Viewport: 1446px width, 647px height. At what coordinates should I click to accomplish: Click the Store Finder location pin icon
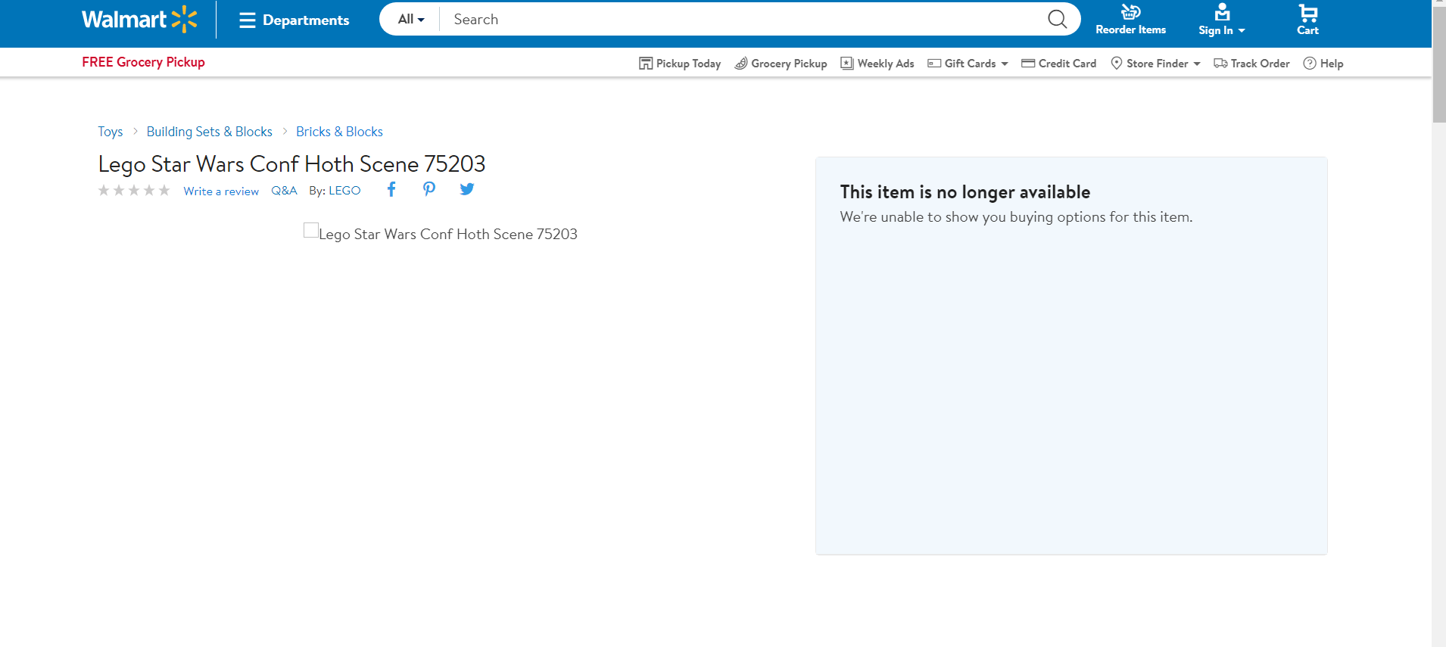click(x=1117, y=64)
